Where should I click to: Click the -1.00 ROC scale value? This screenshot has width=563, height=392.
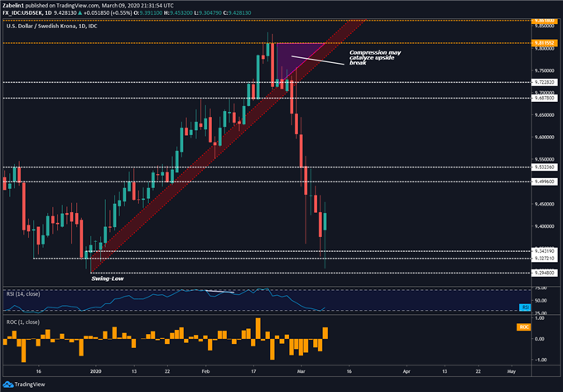(x=540, y=360)
